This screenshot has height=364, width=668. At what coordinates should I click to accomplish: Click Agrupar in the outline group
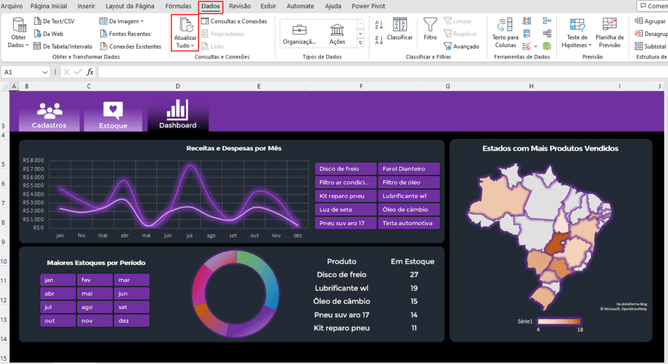click(650, 21)
